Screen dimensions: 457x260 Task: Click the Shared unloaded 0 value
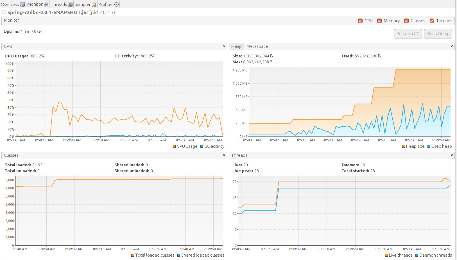[x=152, y=171]
